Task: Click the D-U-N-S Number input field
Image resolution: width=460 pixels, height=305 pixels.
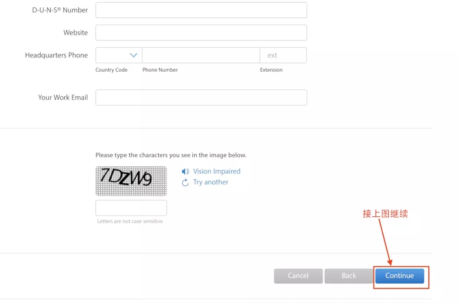Action: pos(201,10)
